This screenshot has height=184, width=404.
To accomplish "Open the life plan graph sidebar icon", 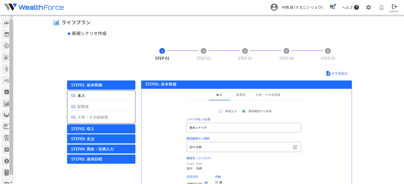I will pos(6,103).
